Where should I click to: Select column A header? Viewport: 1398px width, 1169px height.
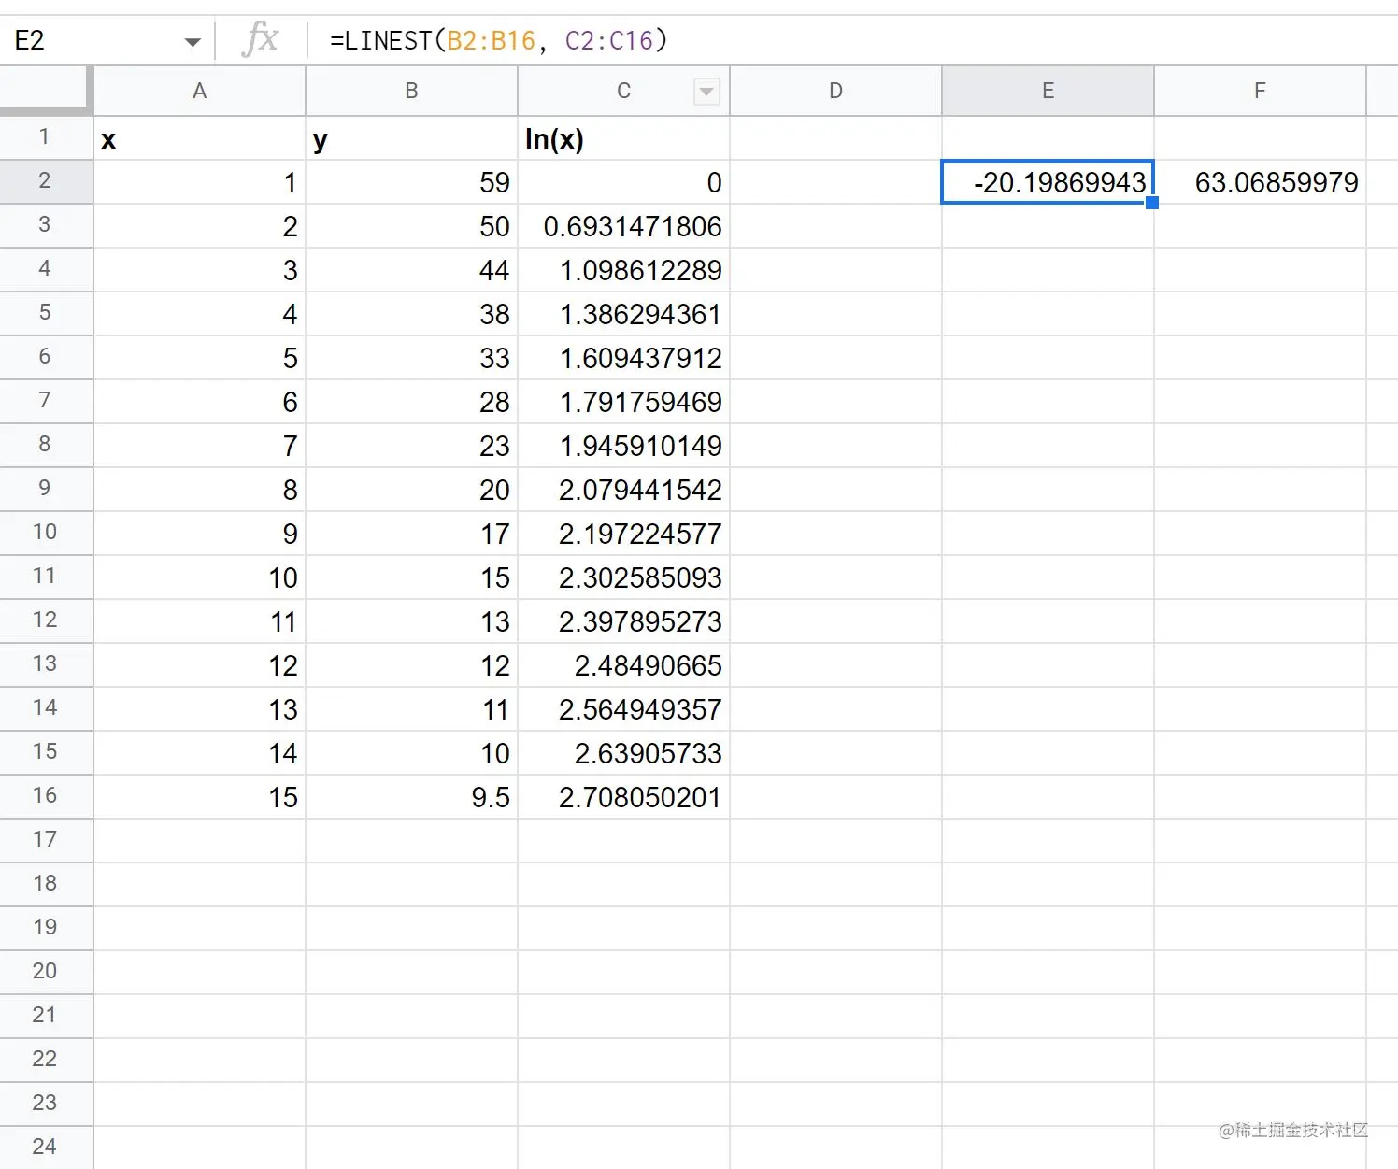tap(199, 91)
